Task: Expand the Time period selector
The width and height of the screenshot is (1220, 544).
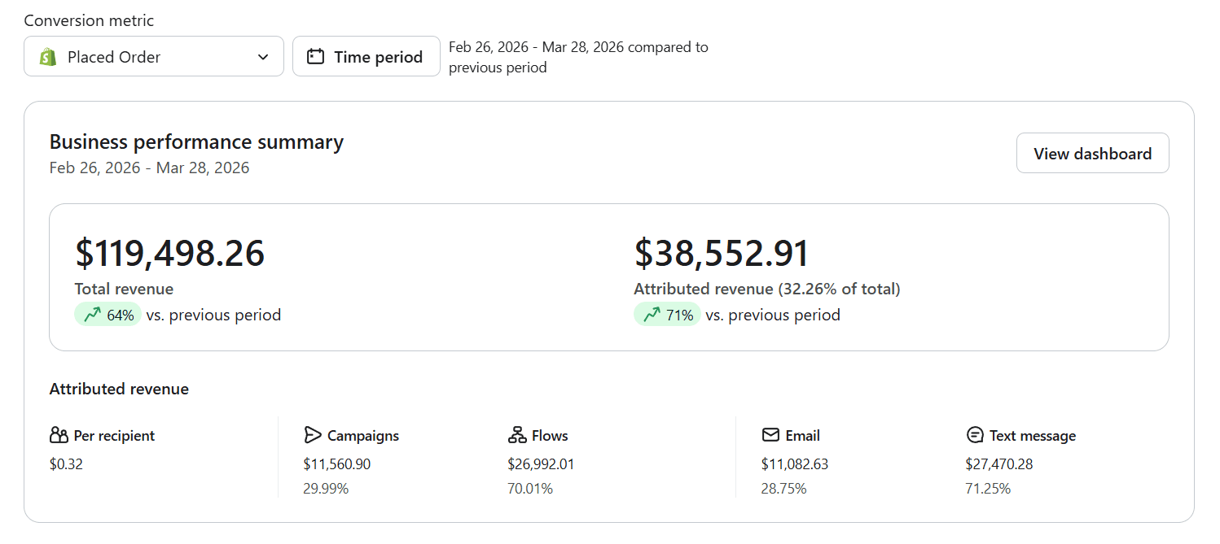Action: pyautogui.click(x=366, y=56)
